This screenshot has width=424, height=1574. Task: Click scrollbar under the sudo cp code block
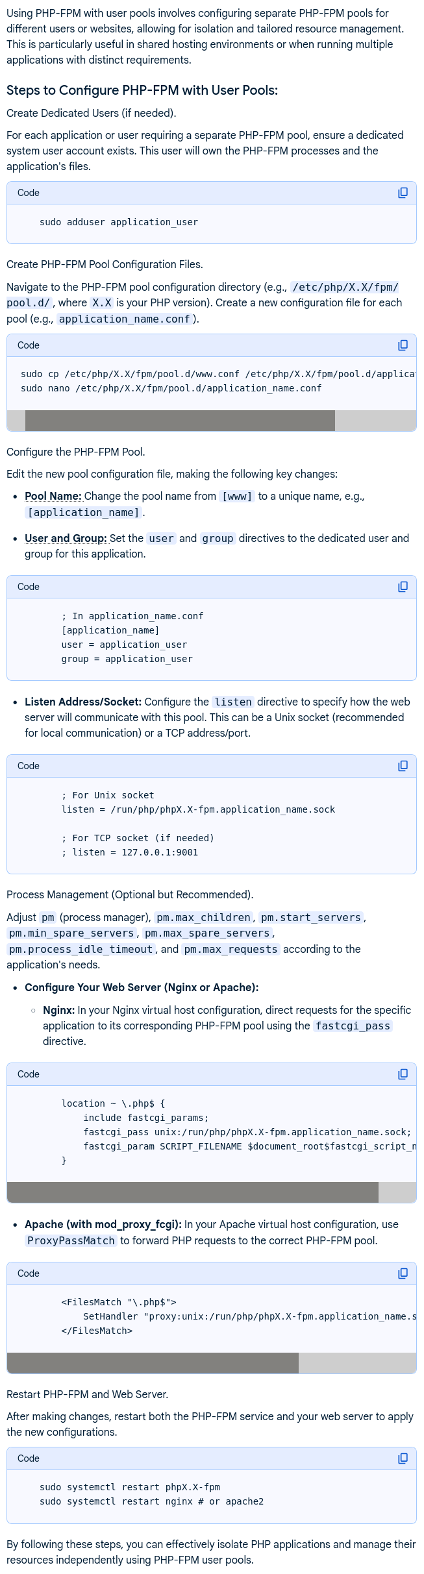180,421
